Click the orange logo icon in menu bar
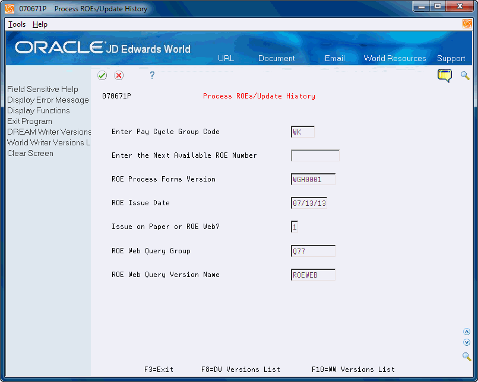 click(x=467, y=24)
